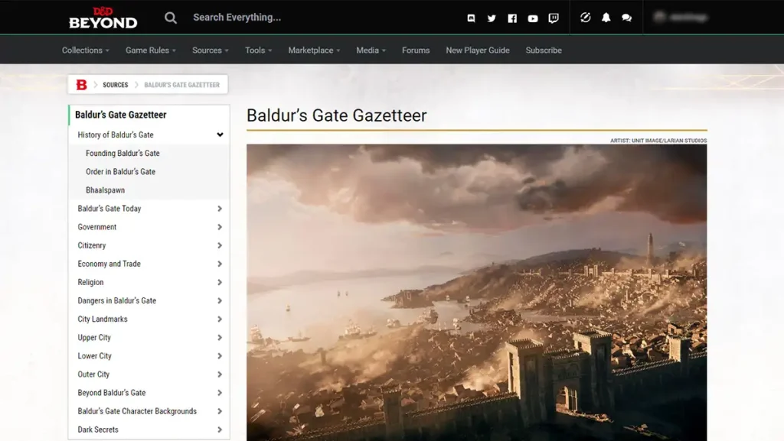Click the red B breadcrumb home icon

pyautogui.click(x=81, y=85)
